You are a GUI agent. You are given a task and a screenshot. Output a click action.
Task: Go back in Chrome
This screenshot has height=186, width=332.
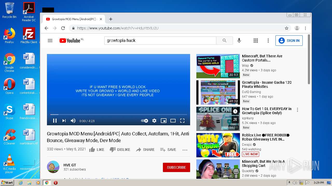46,28
